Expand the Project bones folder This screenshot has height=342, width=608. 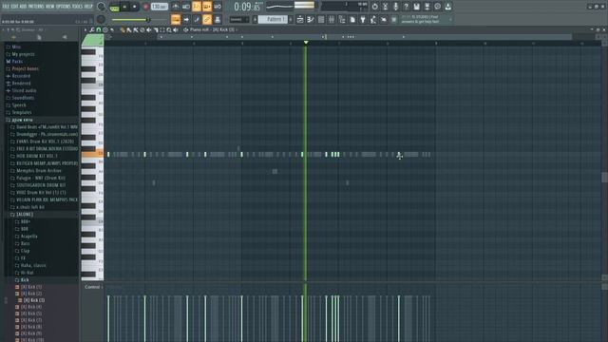25,68
